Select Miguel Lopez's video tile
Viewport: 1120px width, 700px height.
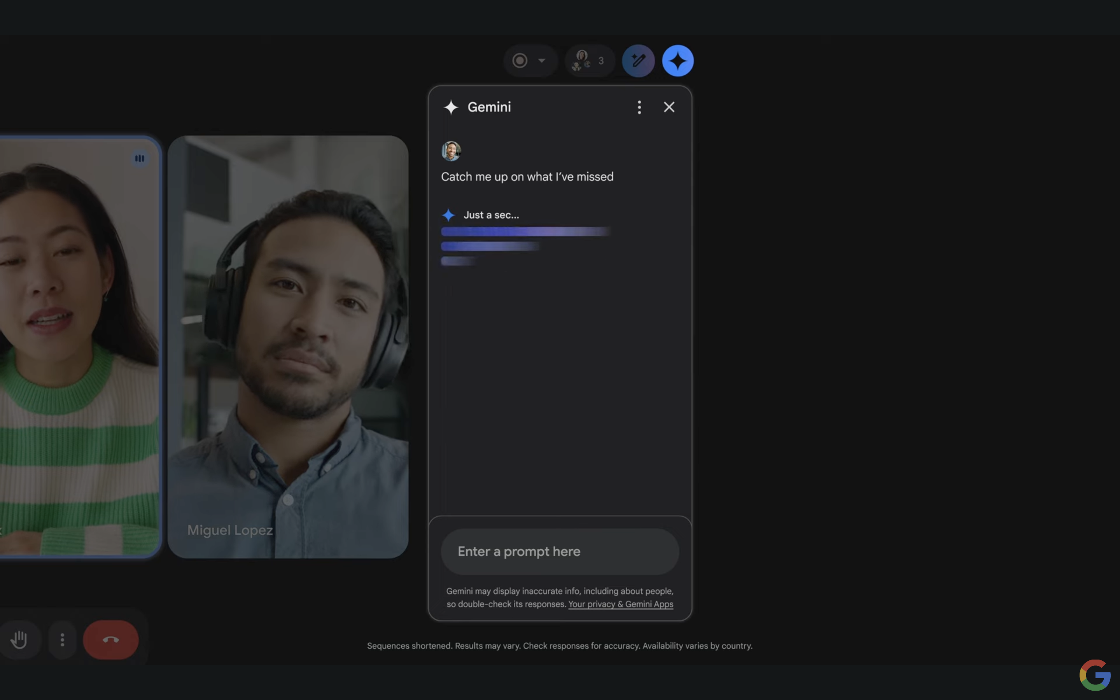[288, 347]
